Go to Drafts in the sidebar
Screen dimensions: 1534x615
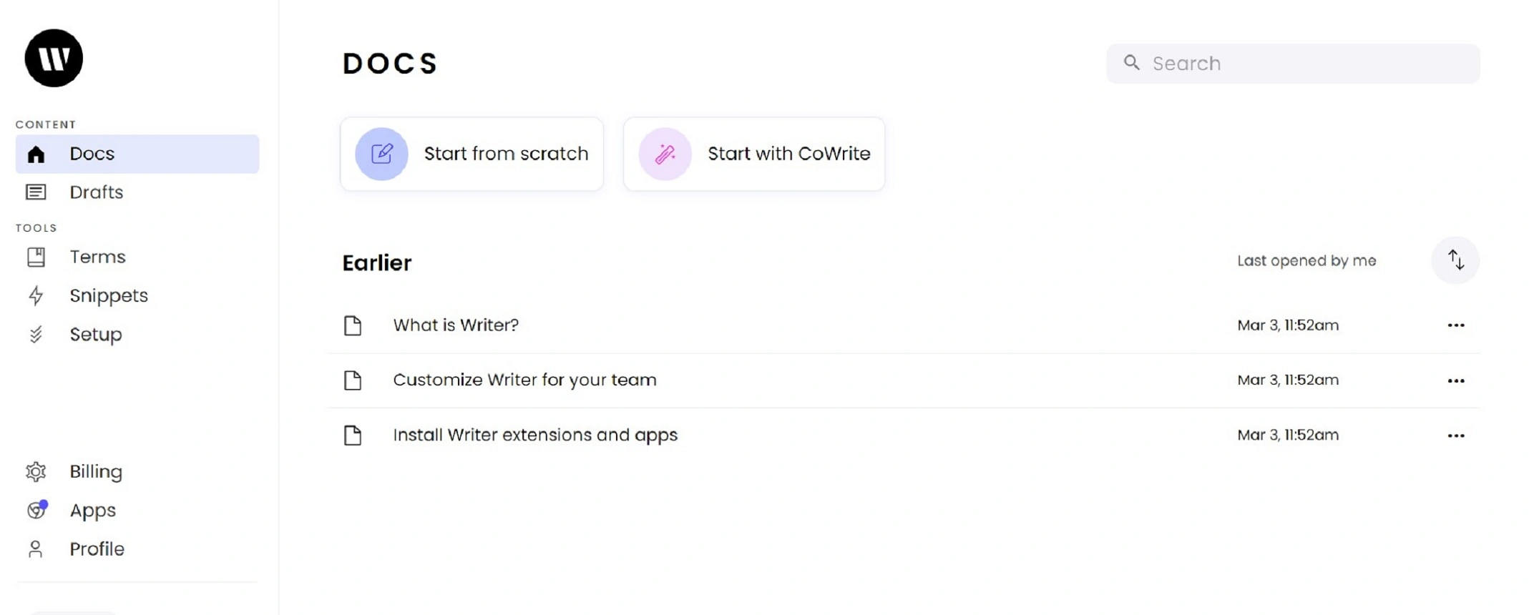(96, 192)
